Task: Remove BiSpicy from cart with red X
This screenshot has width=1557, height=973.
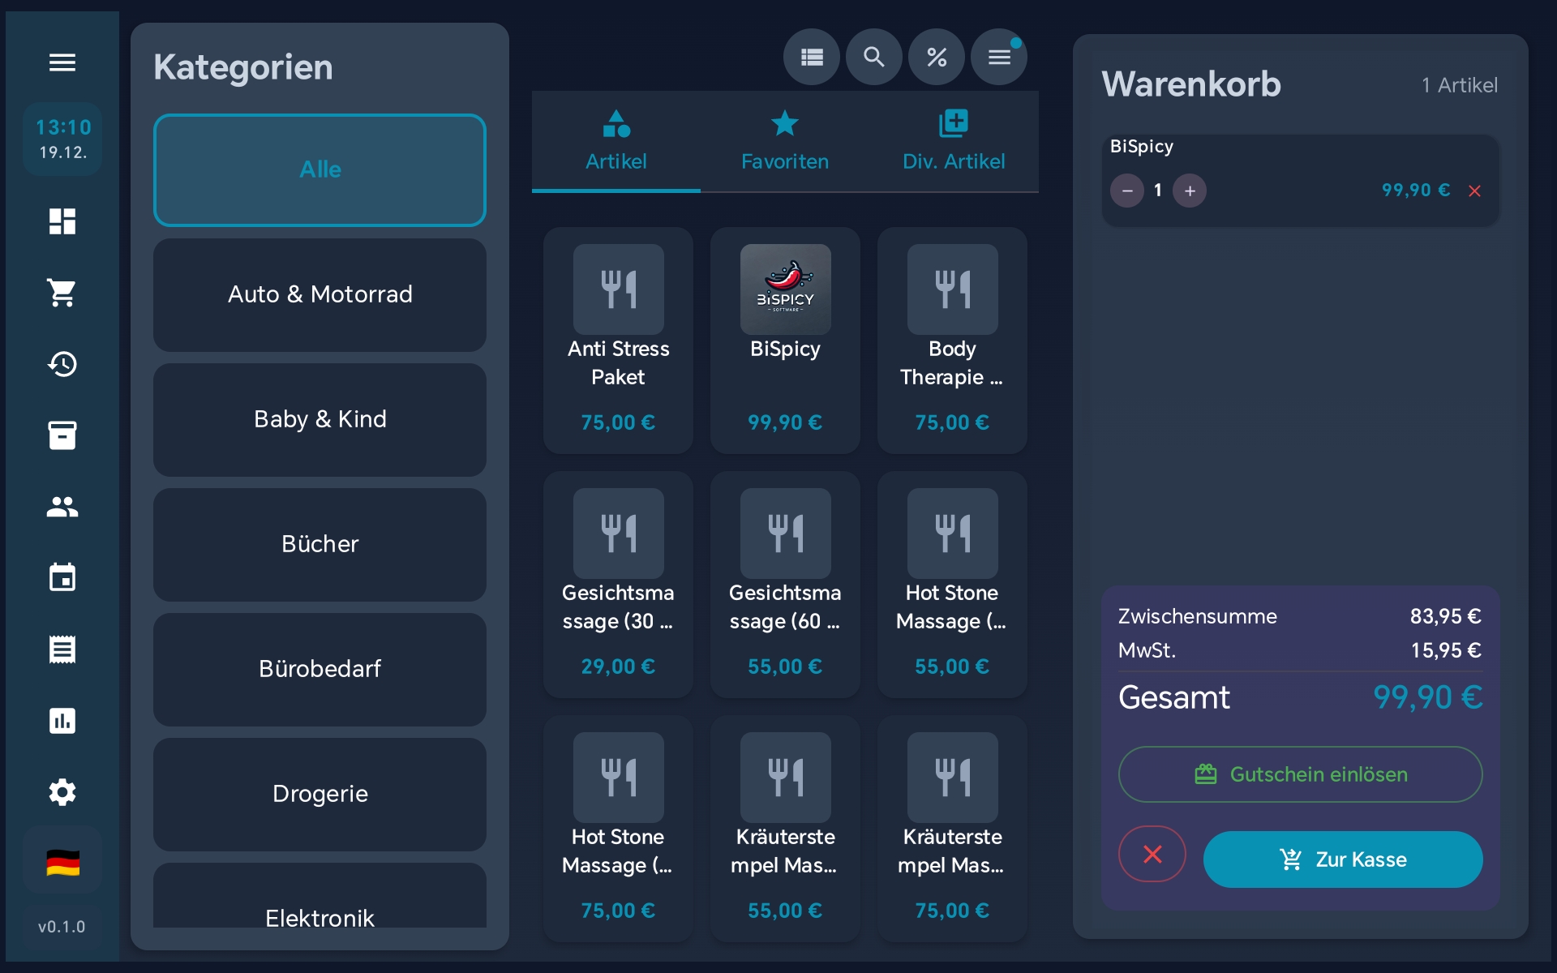Action: 1474,191
